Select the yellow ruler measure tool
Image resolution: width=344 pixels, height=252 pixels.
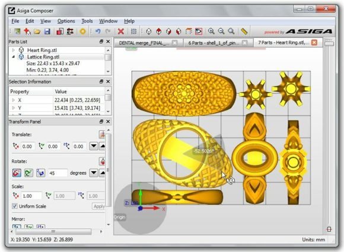click(x=244, y=31)
